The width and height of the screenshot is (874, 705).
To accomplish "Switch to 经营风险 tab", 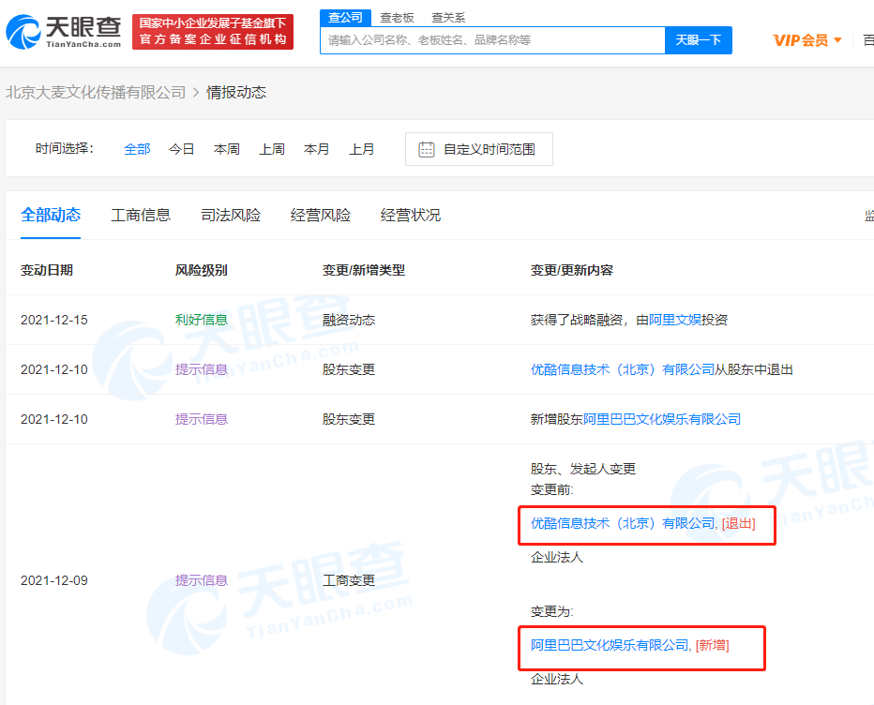I will pyautogui.click(x=321, y=215).
